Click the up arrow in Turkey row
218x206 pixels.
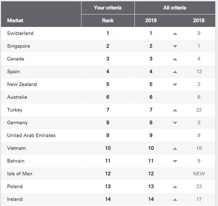point(175,110)
